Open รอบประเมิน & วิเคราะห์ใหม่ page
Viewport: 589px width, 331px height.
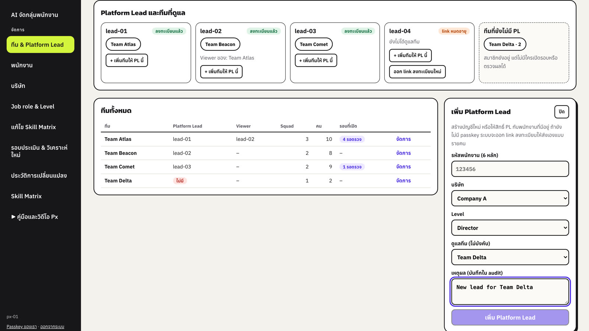tap(40, 151)
